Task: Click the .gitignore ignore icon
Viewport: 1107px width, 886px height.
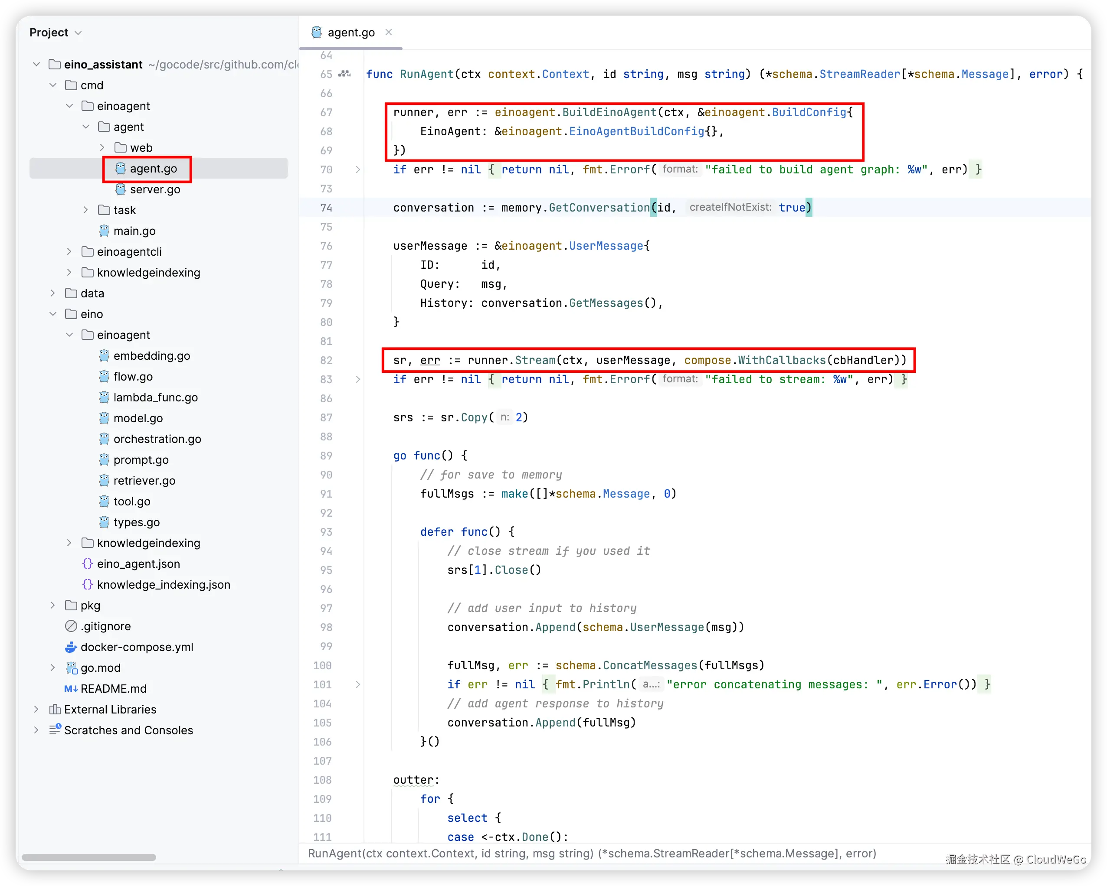Action: 71,626
